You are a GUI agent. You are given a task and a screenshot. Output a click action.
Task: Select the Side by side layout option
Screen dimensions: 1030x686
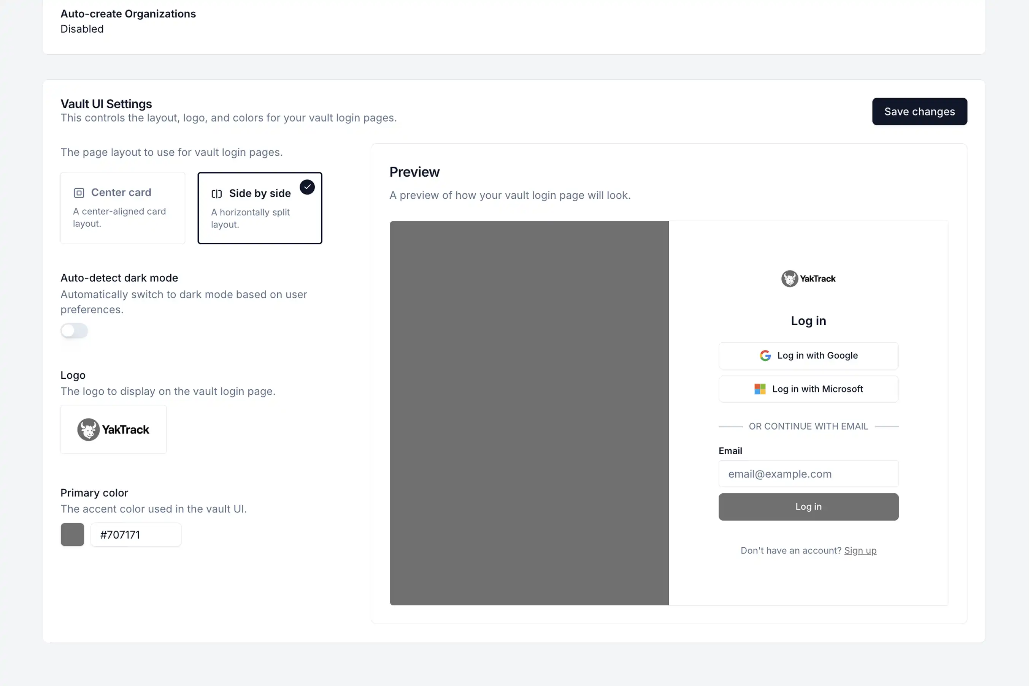pos(260,208)
